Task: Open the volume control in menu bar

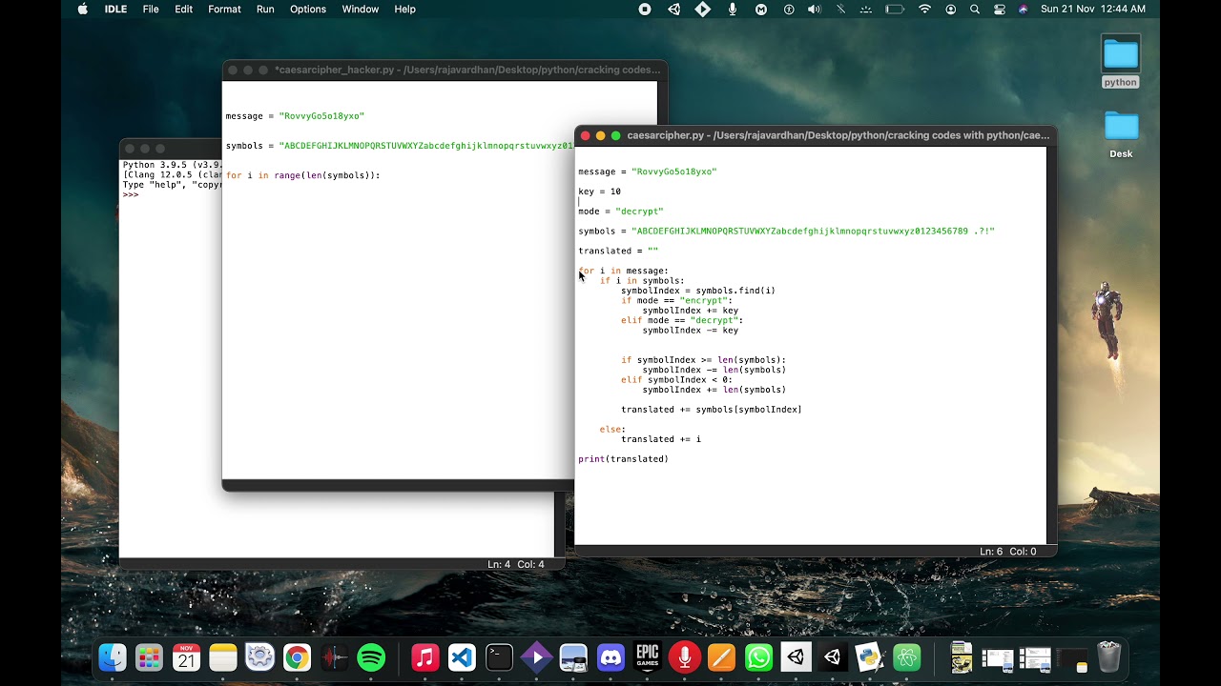Action: (814, 9)
